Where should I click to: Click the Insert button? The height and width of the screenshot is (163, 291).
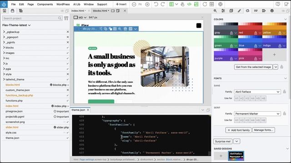click(x=121, y=4)
